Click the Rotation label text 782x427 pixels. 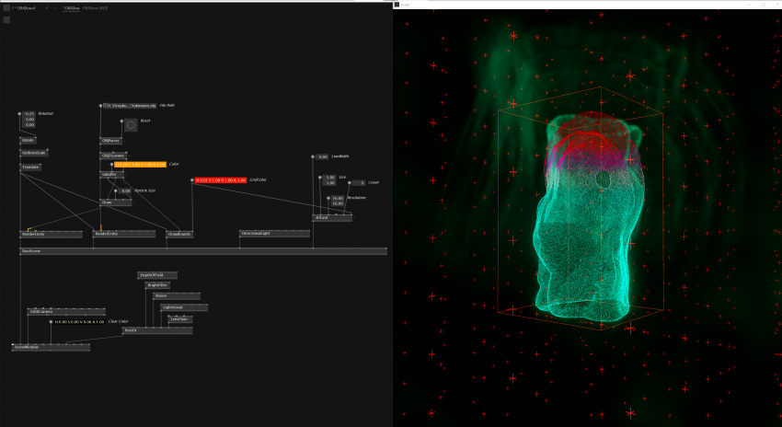[45, 114]
